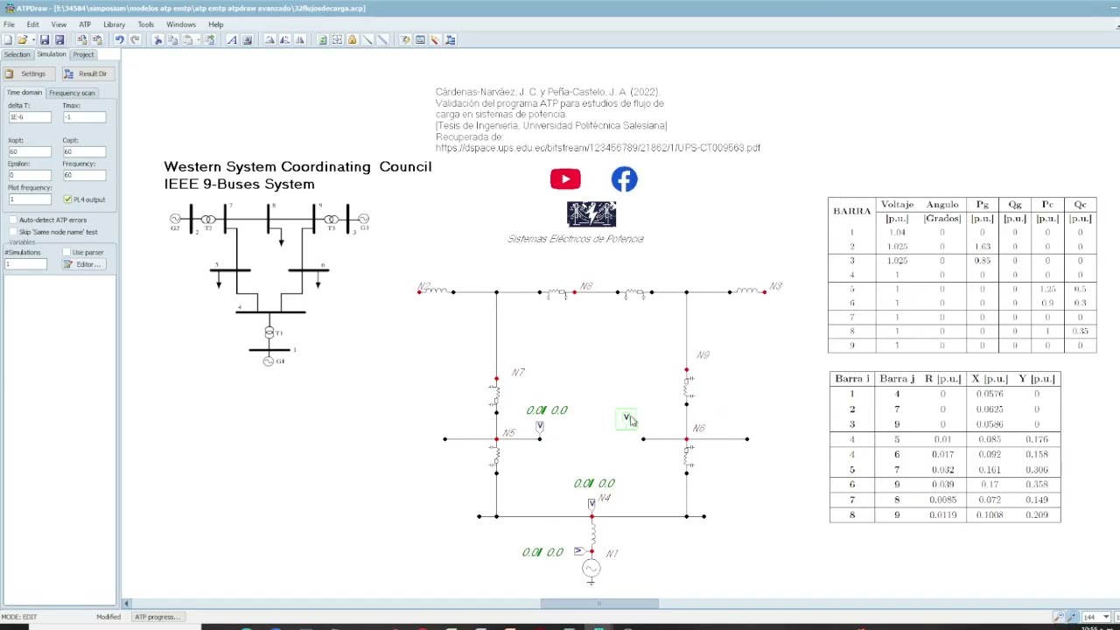The width and height of the screenshot is (1120, 630).
Task: Click the Open file folder icon
Action: 23,39
